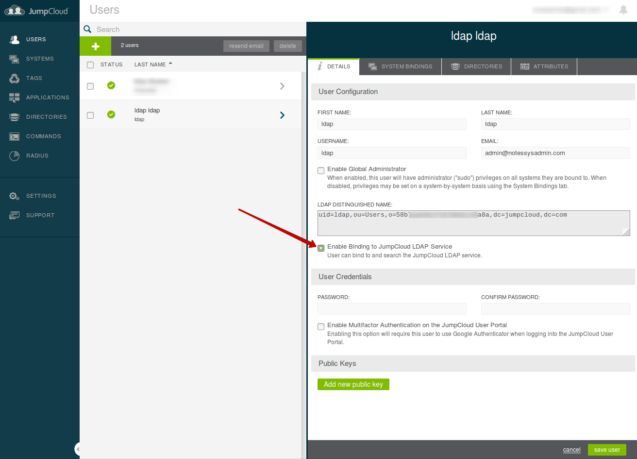Open the Settings gear icon in sidebar
637x459 pixels.
[x=15, y=196]
